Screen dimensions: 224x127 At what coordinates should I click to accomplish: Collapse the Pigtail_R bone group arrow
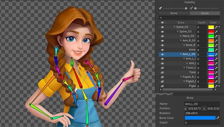(x=180, y=77)
